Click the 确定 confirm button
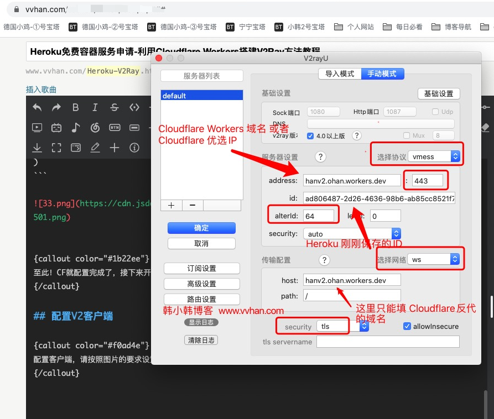Screen dimensions: 494x419 tap(201, 228)
